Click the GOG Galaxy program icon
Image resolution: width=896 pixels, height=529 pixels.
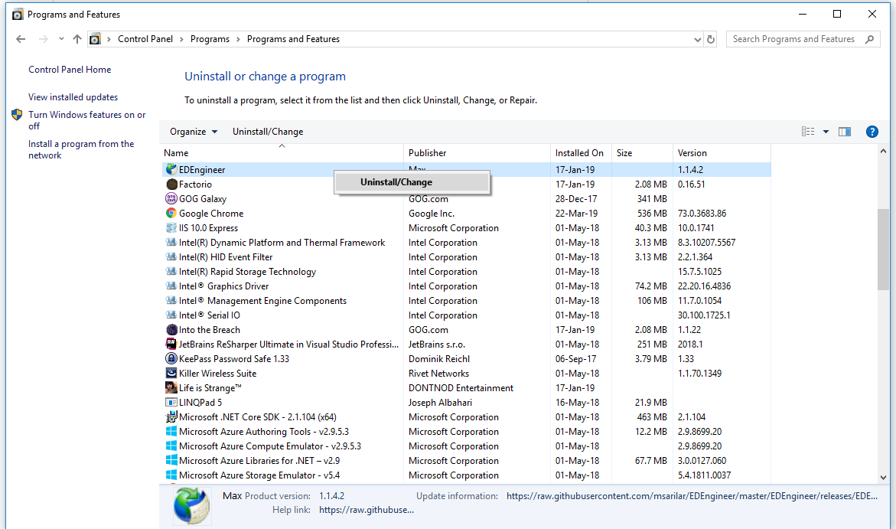coord(171,198)
